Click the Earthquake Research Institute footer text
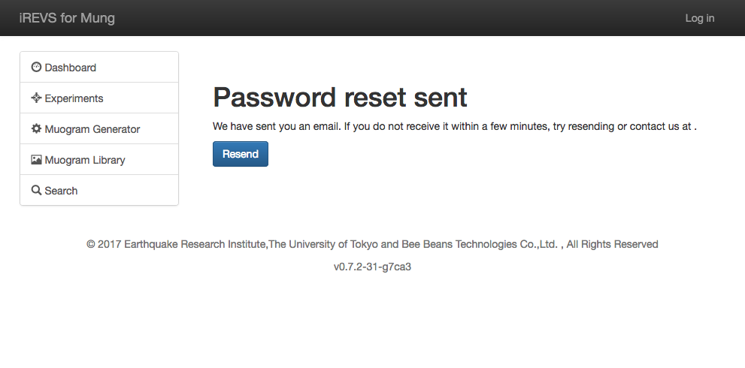 coord(195,244)
